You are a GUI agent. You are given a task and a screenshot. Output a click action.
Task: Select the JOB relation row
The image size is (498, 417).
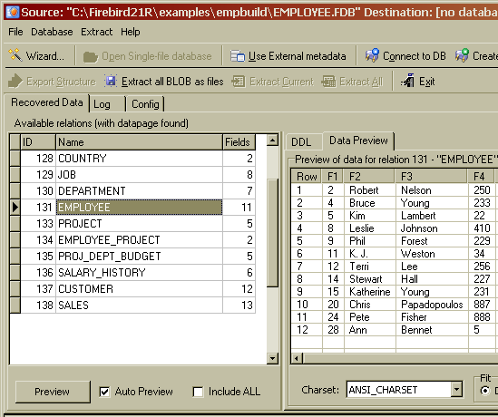click(x=132, y=175)
